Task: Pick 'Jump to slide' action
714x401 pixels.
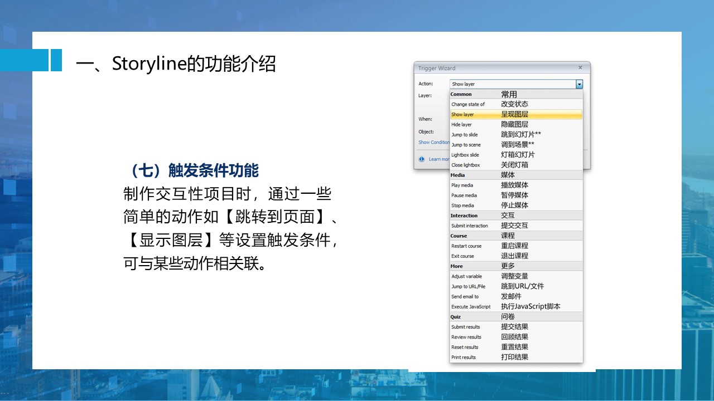Action: (x=465, y=135)
